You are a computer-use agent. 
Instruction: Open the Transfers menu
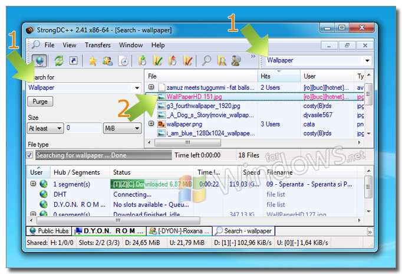click(x=98, y=45)
